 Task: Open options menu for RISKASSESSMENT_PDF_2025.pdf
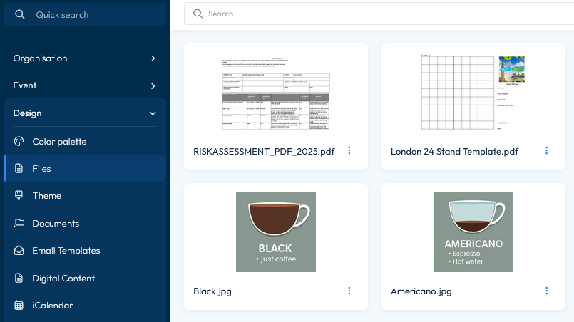click(x=349, y=150)
